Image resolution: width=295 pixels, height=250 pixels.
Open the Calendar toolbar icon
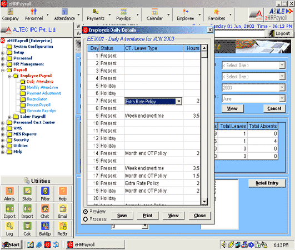pyautogui.click(x=154, y=14)
